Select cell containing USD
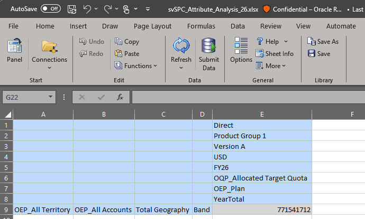This screenshot has width=365, height=219. coord(262,157)
